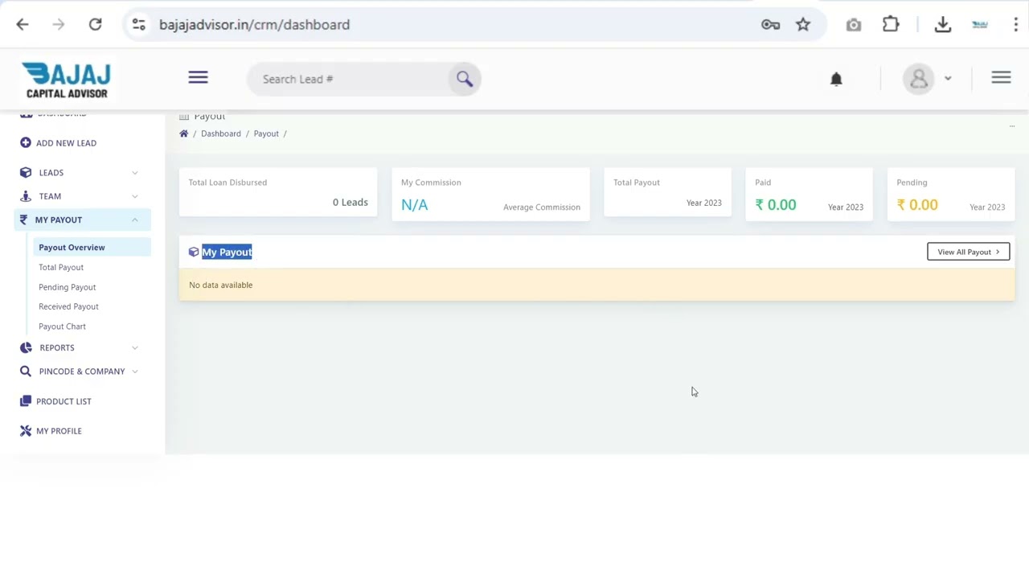1029x579 pixels.
Task: Click the magnifier search button
Action: click(x=464, y=79)
